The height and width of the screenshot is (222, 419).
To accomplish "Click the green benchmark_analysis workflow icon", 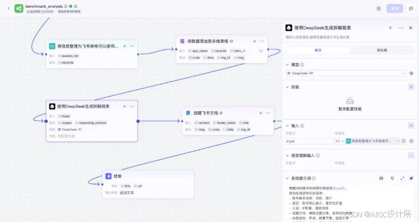I will [19, 9].
